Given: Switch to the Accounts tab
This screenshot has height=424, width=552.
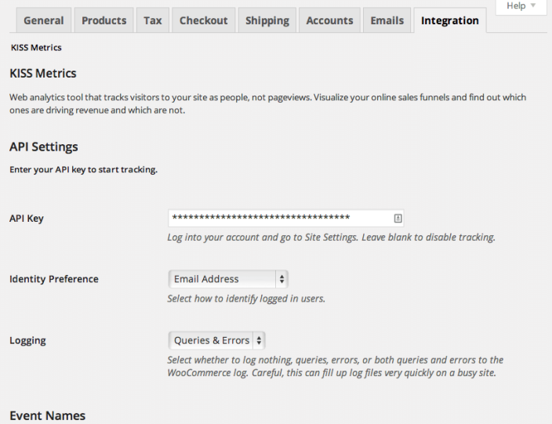Looking at the screenshot, I should tap(329, 20).
